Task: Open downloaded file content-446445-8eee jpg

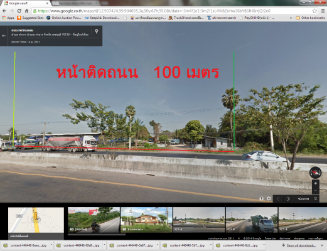Action: (x=26, y=245)
